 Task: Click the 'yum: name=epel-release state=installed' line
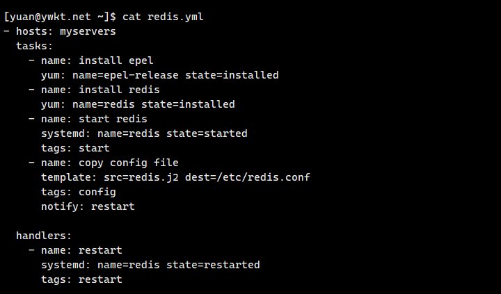pos(160,75)
